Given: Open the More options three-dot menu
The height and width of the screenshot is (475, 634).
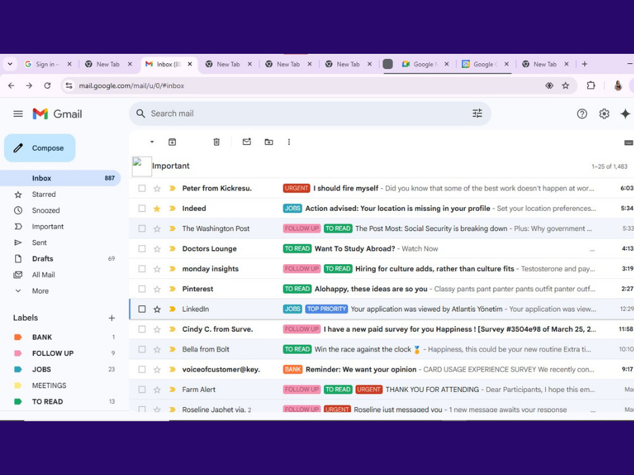Looking at the screenshot, I should pyautogui.click(x=288, y=142).
